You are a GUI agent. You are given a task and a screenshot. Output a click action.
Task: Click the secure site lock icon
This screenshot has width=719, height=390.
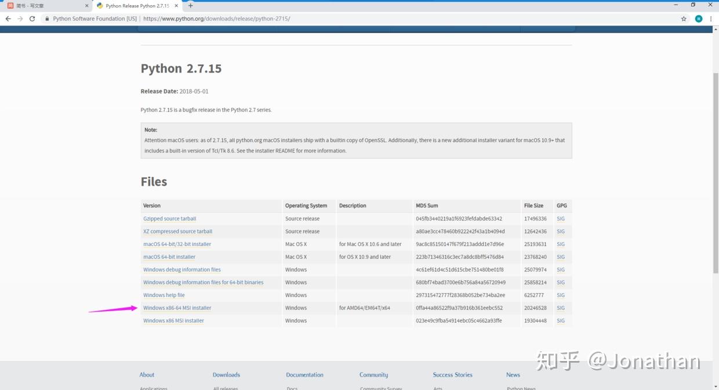pos(46,19)
